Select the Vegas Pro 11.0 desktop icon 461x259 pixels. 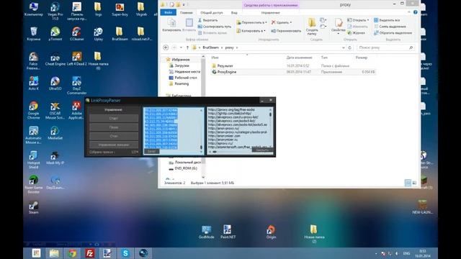tap(55, 12)
